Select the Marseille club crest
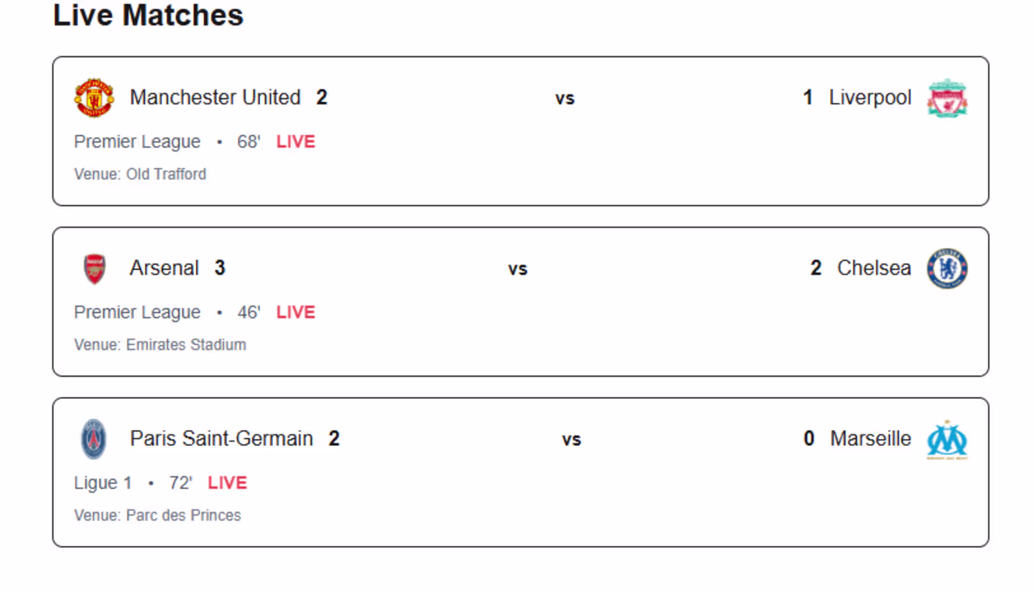Image resolution: width=1034 pixels, height=592 pixels. pyautogui.click(x=947, y=439)
